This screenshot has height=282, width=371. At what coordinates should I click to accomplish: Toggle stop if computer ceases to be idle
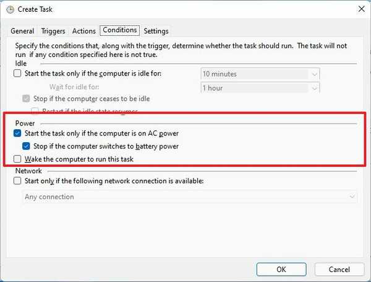26,99
